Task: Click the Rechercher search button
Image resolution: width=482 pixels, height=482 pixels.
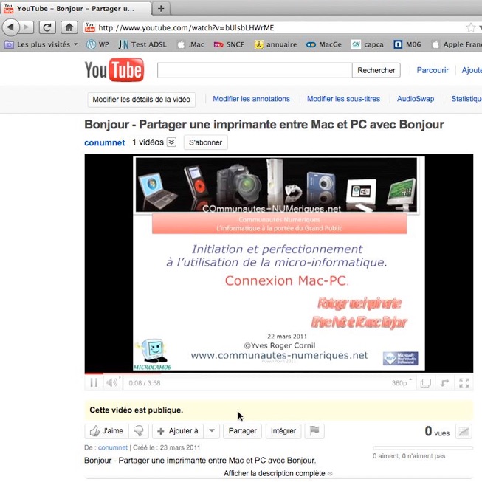Action: click(376, 70)
